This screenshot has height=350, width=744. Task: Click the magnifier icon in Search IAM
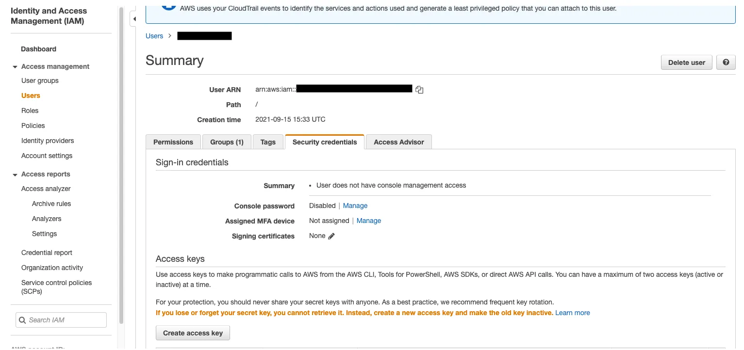pyautogui.click(x=22, y=320)
